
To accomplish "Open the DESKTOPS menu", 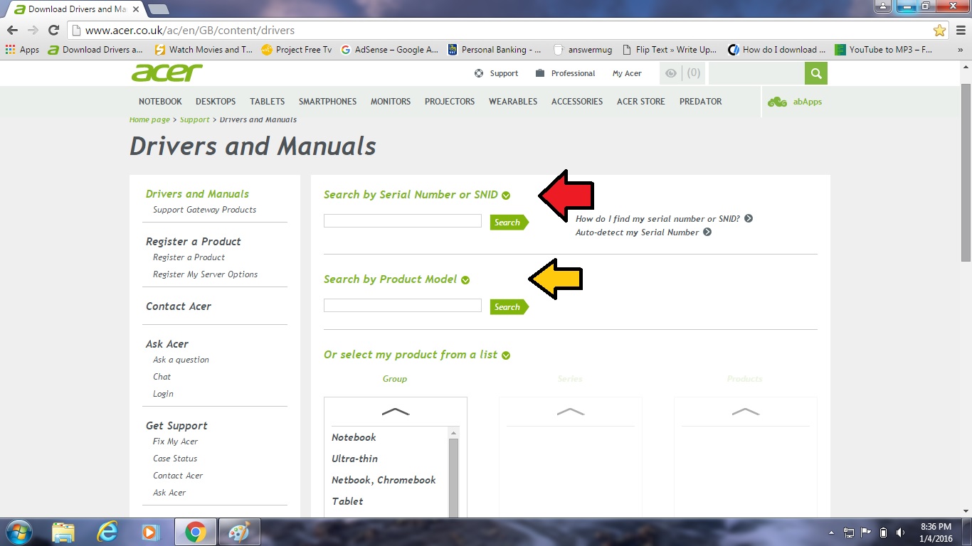I will 216,102.
